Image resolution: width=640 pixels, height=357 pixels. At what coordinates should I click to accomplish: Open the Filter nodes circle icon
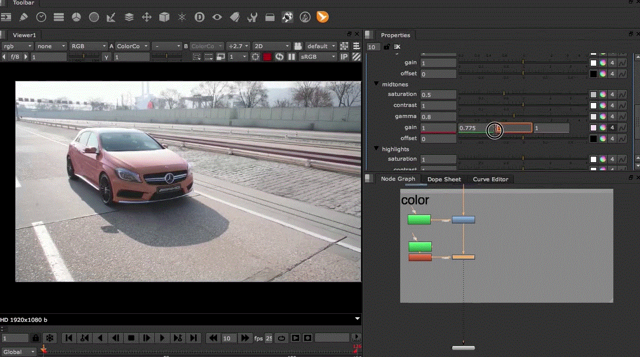[x=94, y=17]
